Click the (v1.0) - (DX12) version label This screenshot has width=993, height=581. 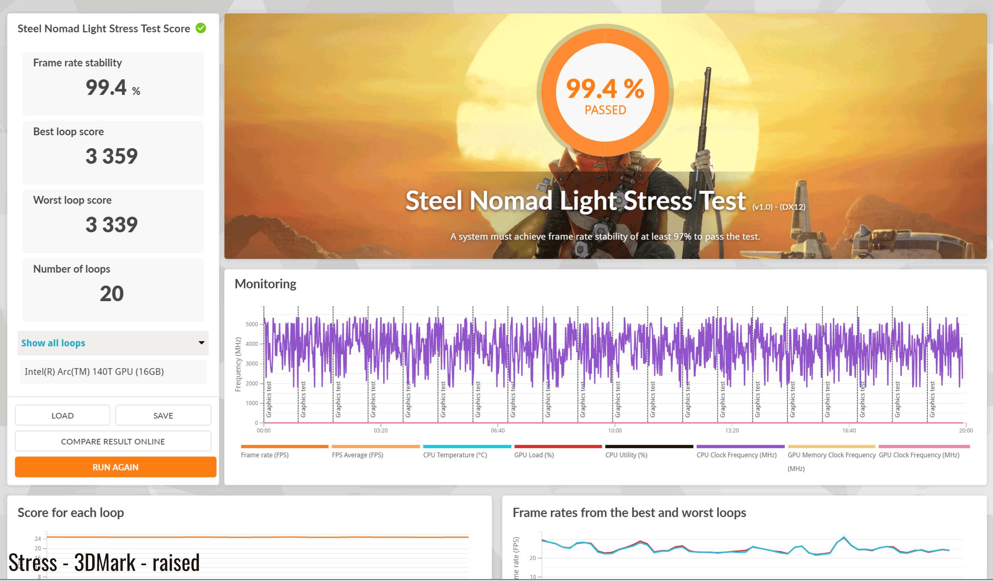tap(779, 207)
